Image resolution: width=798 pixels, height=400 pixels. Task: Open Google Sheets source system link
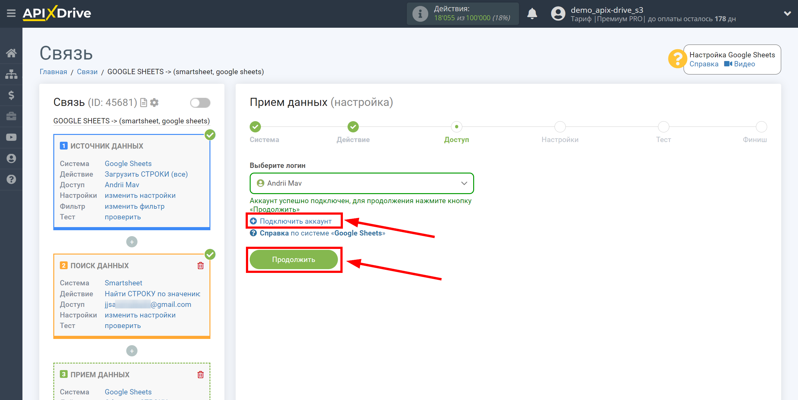128,164
